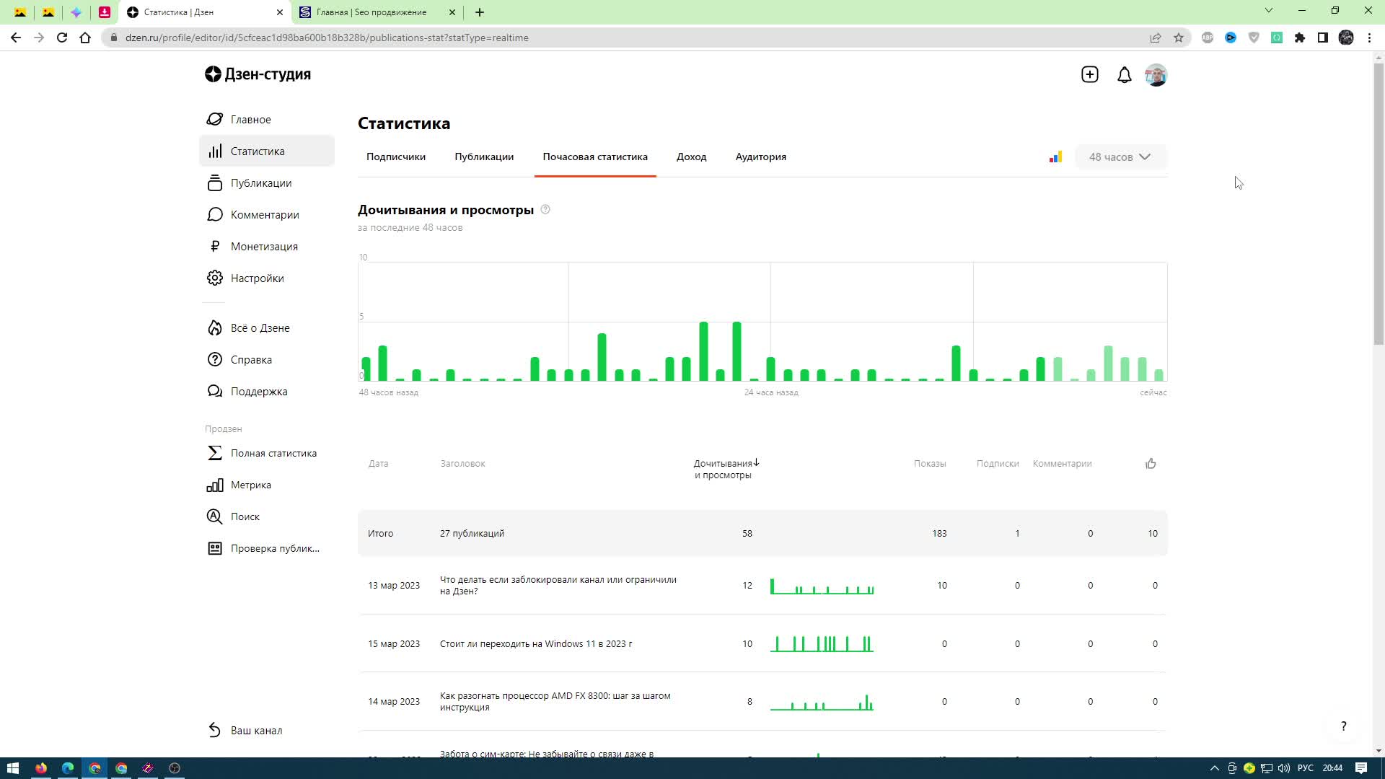Viewport: 1385px width, 779px height.
Task: Open article Стоит ли переходить на Windows 11
Action: (x=535, y=644)
